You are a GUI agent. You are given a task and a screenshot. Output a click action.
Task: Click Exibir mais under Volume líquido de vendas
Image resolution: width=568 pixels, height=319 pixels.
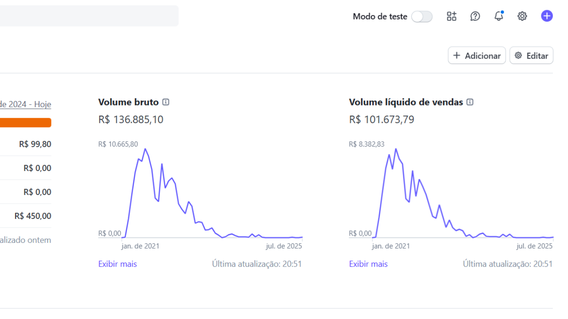(x=368, y=264)
